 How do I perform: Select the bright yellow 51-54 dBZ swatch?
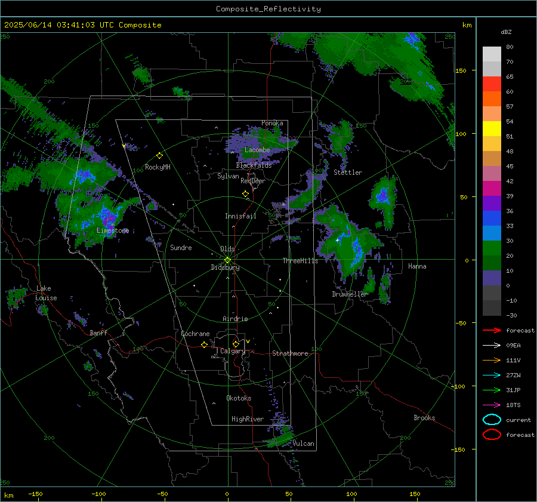tap(492, 128)
